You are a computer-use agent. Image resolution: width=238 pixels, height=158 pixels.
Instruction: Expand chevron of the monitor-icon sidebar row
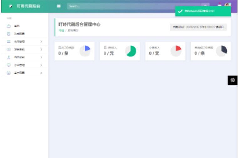coord(41,65)
